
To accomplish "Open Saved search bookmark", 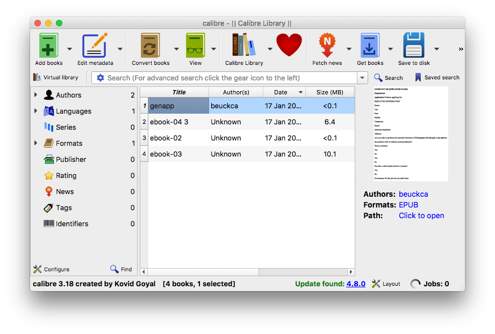I will tap(437, 77).
